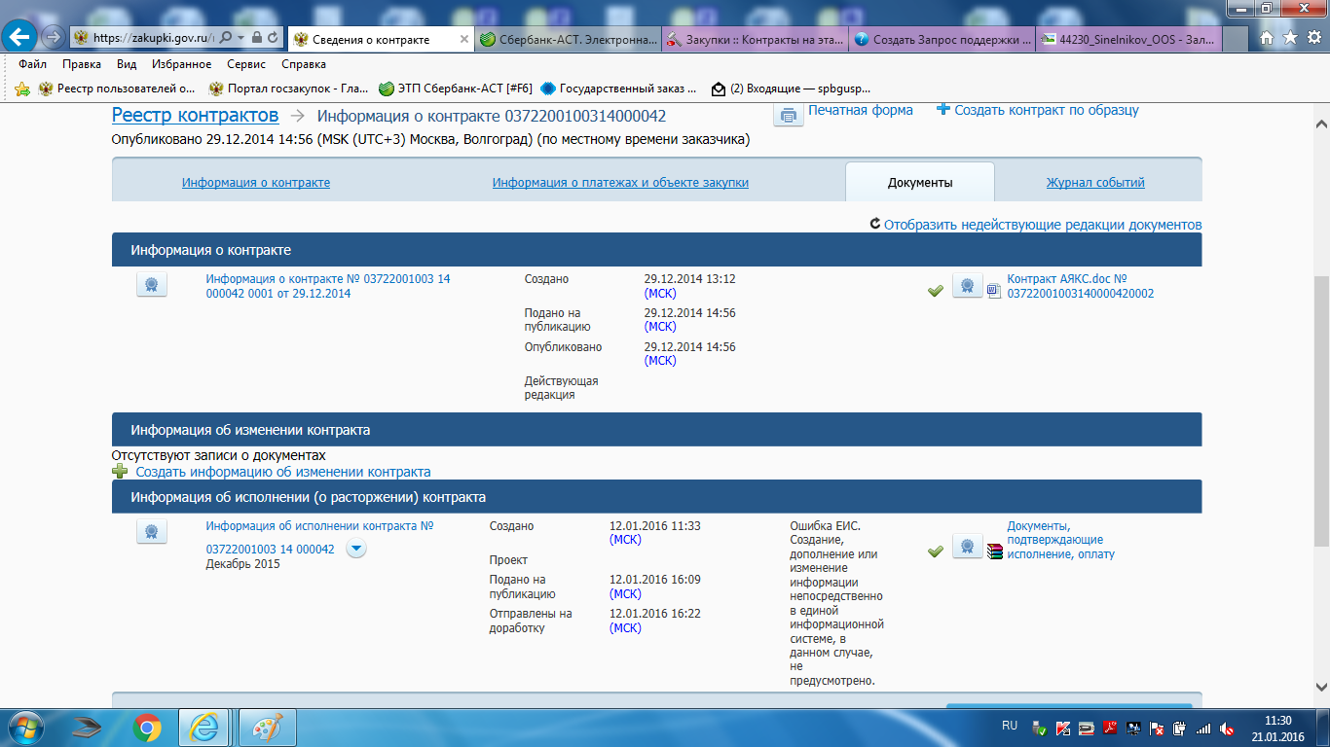This screenshot has width=1330, height=747.
Task: Click the RU language indicator
Action: (1010, 727)
